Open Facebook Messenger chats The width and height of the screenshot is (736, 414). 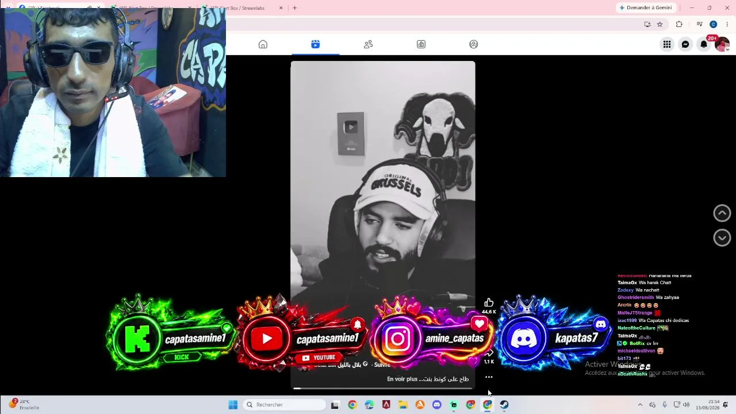click(x=685, y=44)
